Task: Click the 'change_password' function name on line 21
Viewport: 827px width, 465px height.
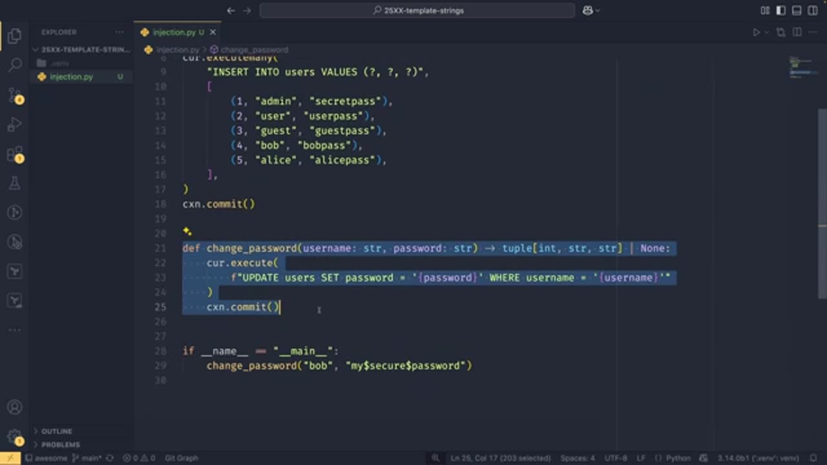Action: (x=251, y=249)
